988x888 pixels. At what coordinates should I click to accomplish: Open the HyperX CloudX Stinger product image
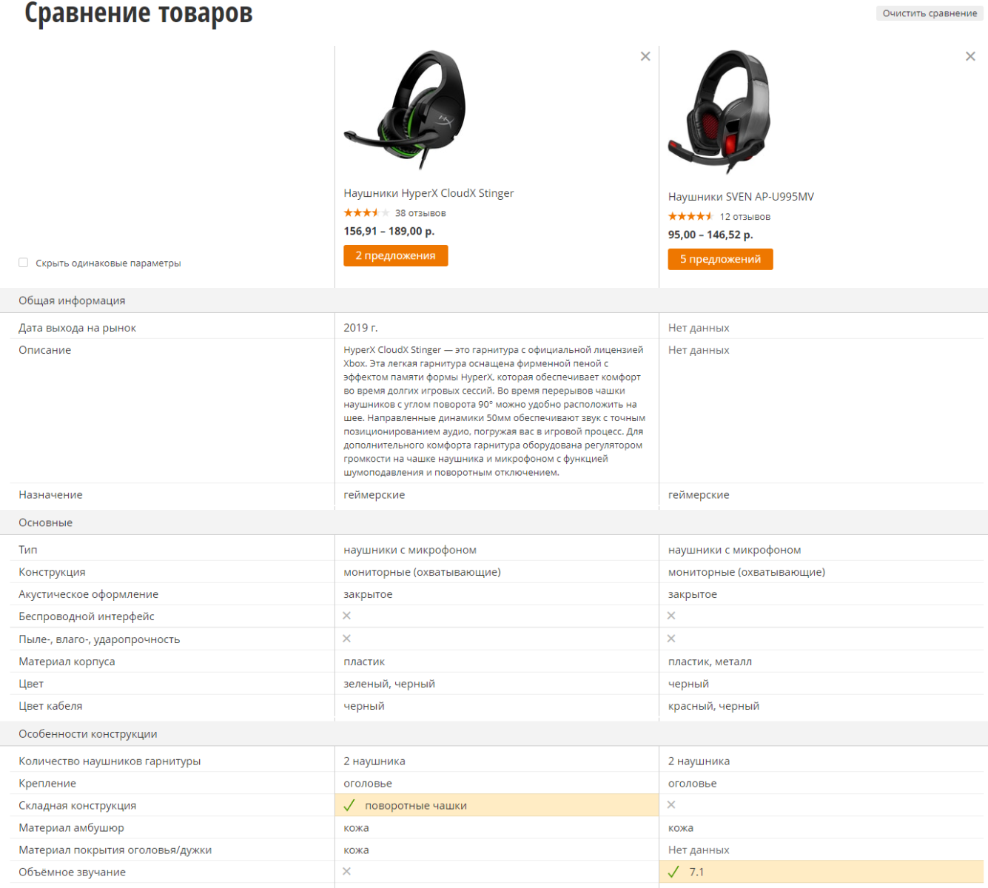click(x=405, y=110)
